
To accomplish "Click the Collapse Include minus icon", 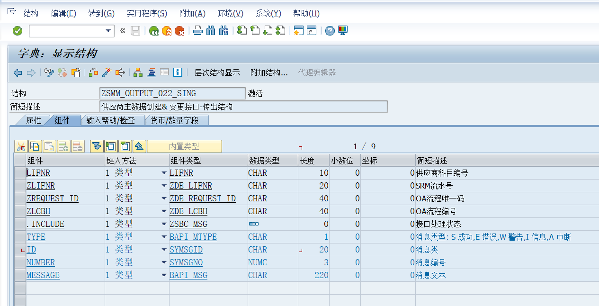I will (x=125, y=146).
